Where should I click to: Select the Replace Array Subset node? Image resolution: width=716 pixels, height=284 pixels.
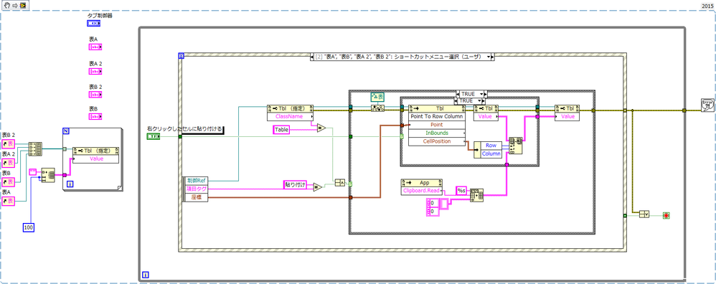[x=516, y=146]
